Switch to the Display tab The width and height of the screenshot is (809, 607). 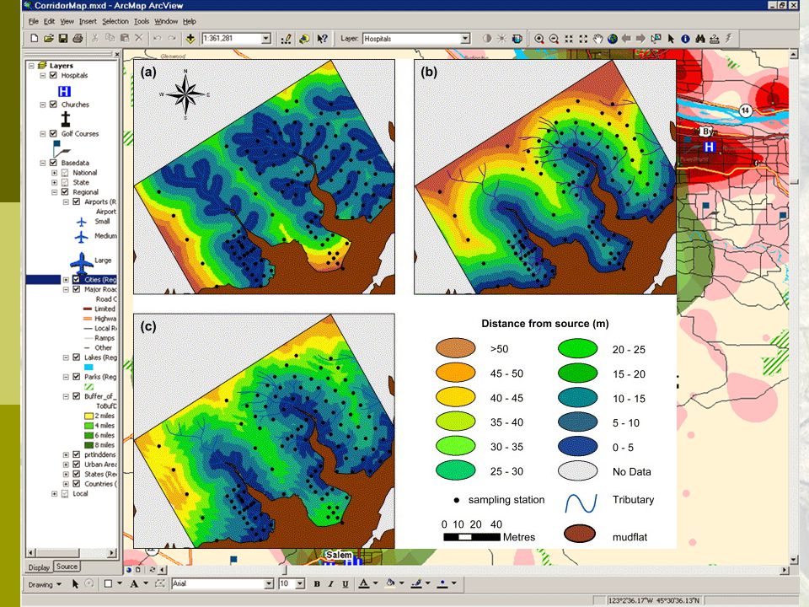39,567
